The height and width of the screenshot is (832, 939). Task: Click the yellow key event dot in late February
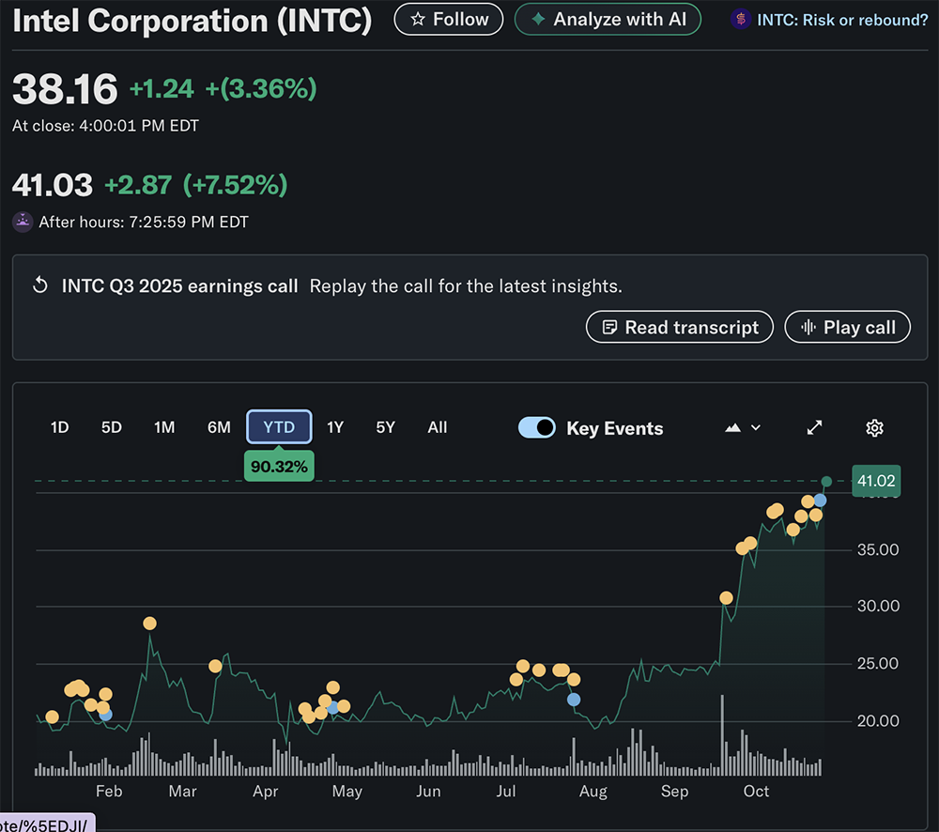click(x=149, y=624)
